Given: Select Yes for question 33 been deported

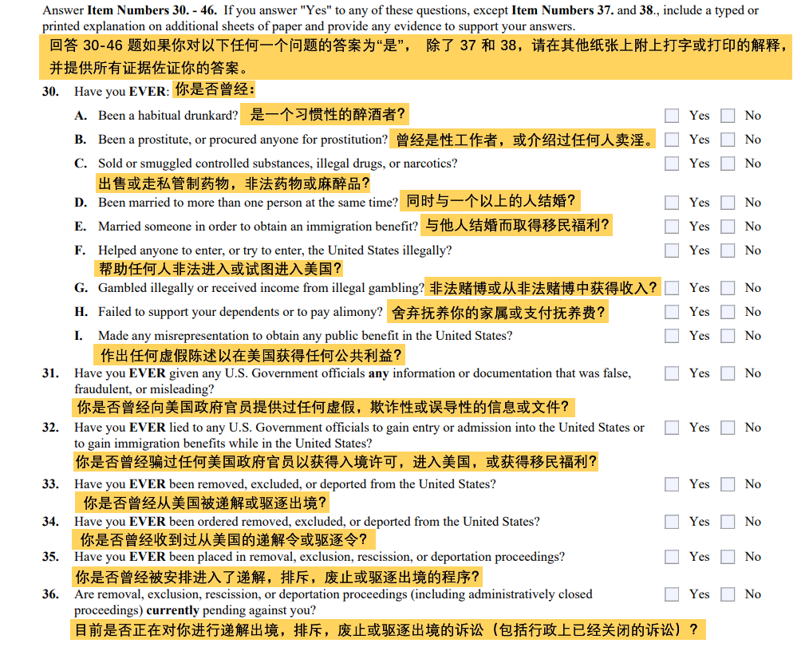Looking at the screenshot, I should (x=672, y=484).
